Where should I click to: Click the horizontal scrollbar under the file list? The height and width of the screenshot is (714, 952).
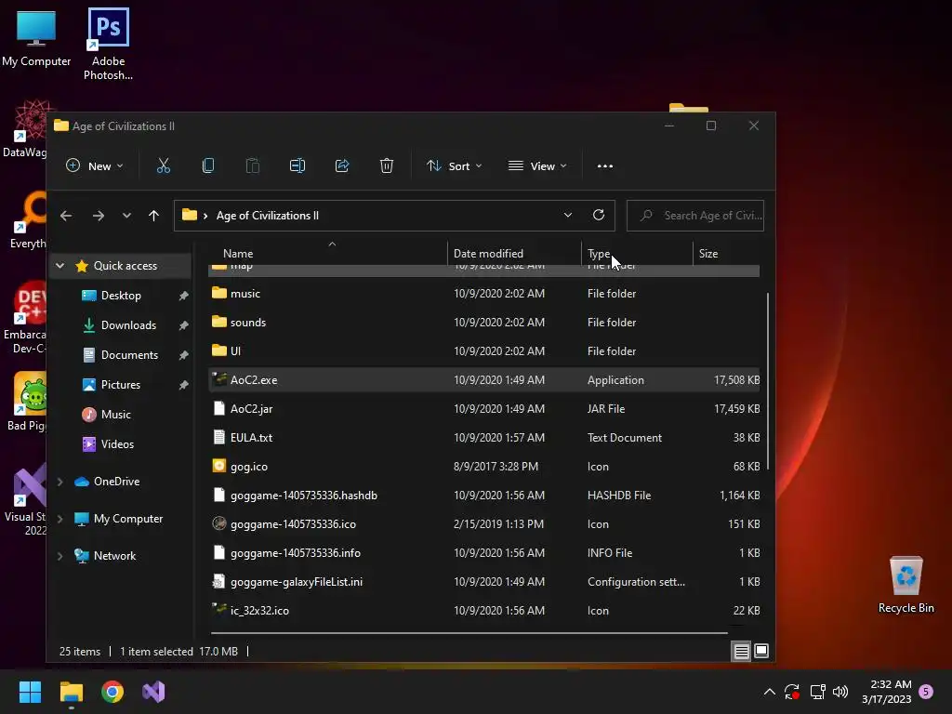tap(469, 632)
